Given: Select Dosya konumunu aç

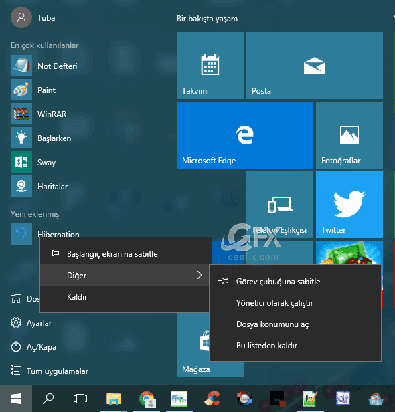Looking at the screenshot, I should coord(295,324).
